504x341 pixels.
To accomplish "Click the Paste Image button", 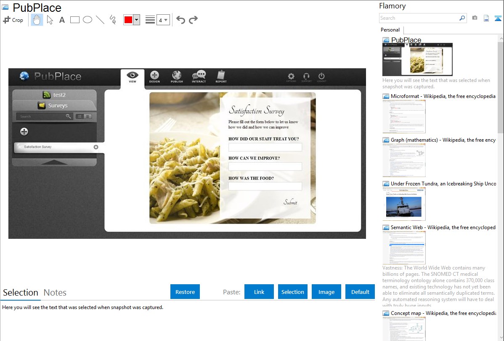I will click(x=326, y=292).
